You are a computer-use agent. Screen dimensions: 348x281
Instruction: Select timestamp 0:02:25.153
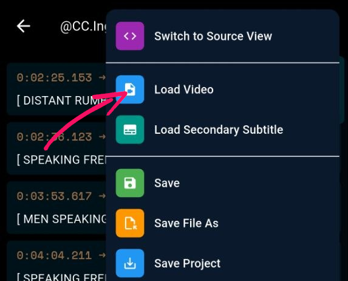pyautogui.click(x=55, y=78)
